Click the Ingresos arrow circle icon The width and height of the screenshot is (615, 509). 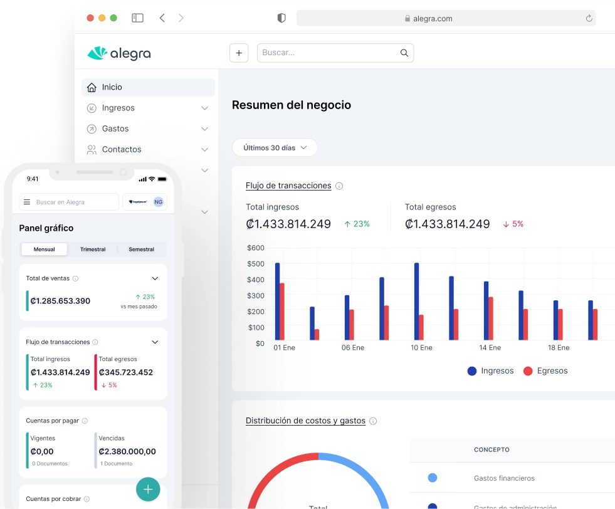click(x=92, y=108)
